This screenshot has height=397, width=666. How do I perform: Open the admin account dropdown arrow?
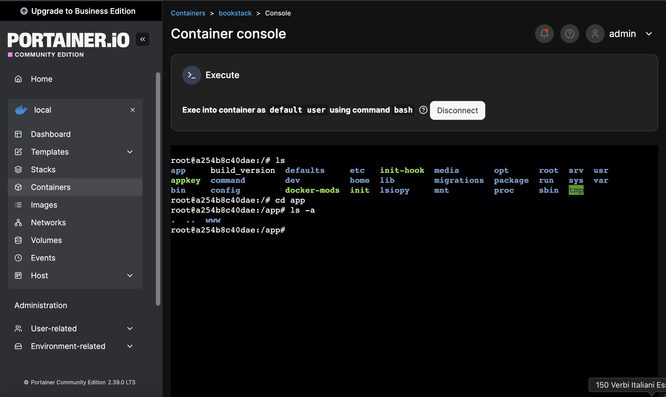(649, 34)
